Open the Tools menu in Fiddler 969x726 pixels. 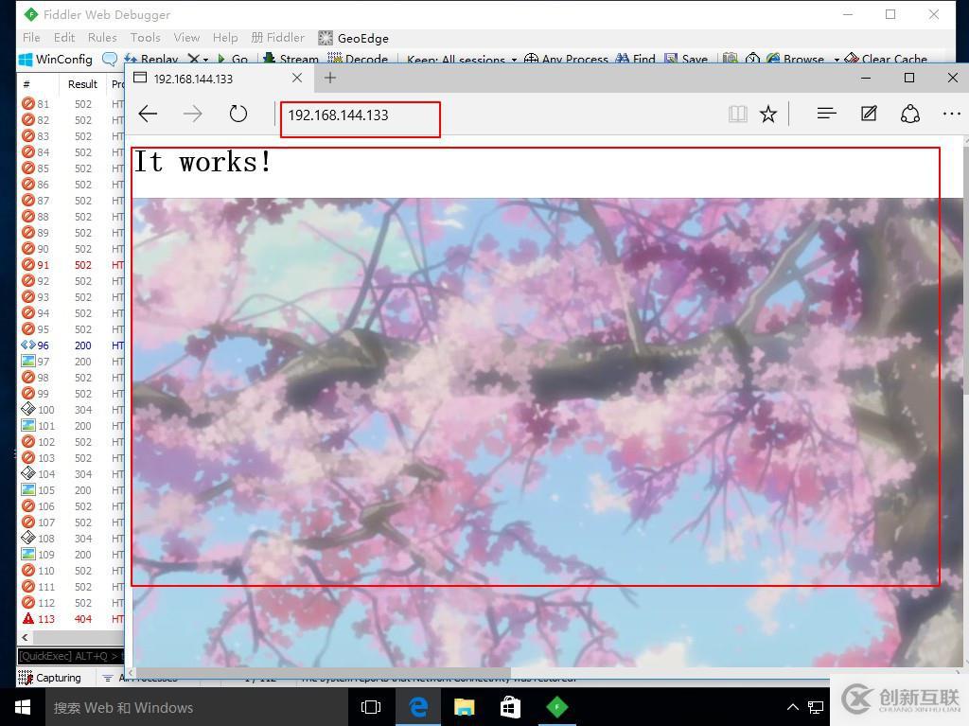click(x=145, y=38)
